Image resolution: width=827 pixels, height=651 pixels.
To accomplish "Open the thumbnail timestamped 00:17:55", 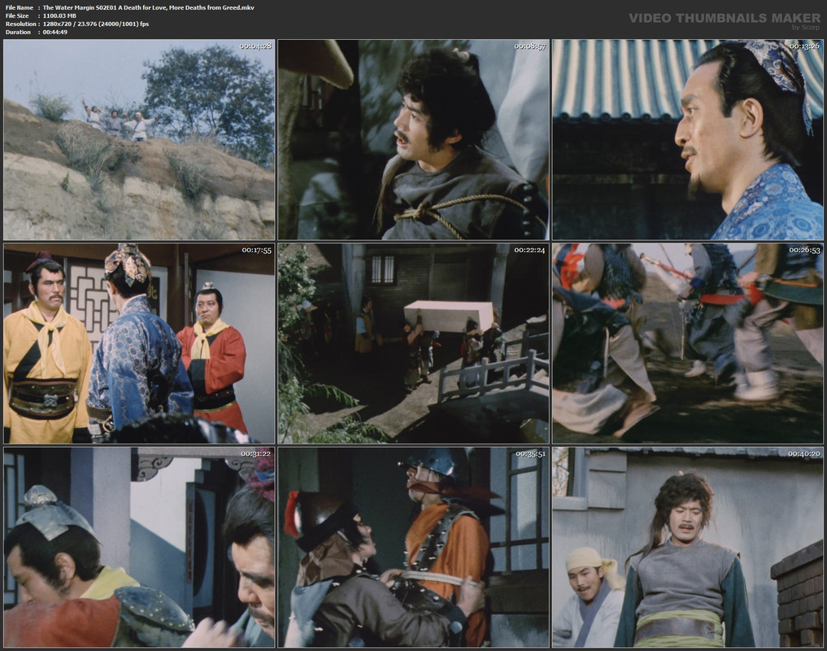I will tap(139, 343).
